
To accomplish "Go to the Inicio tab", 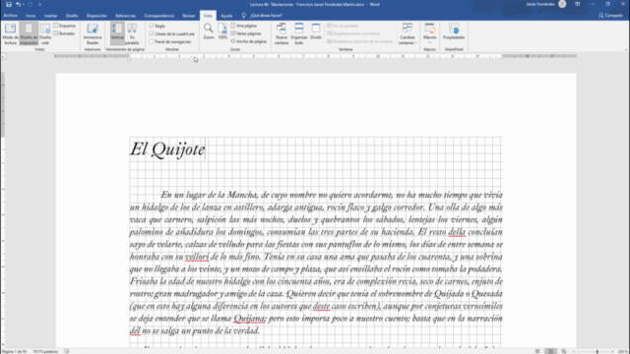I will click(x=31, y=16).
